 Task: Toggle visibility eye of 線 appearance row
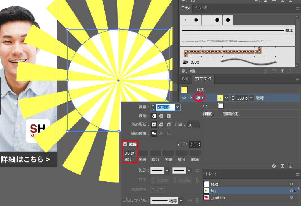pyautogui.click(x=184, y=98)
